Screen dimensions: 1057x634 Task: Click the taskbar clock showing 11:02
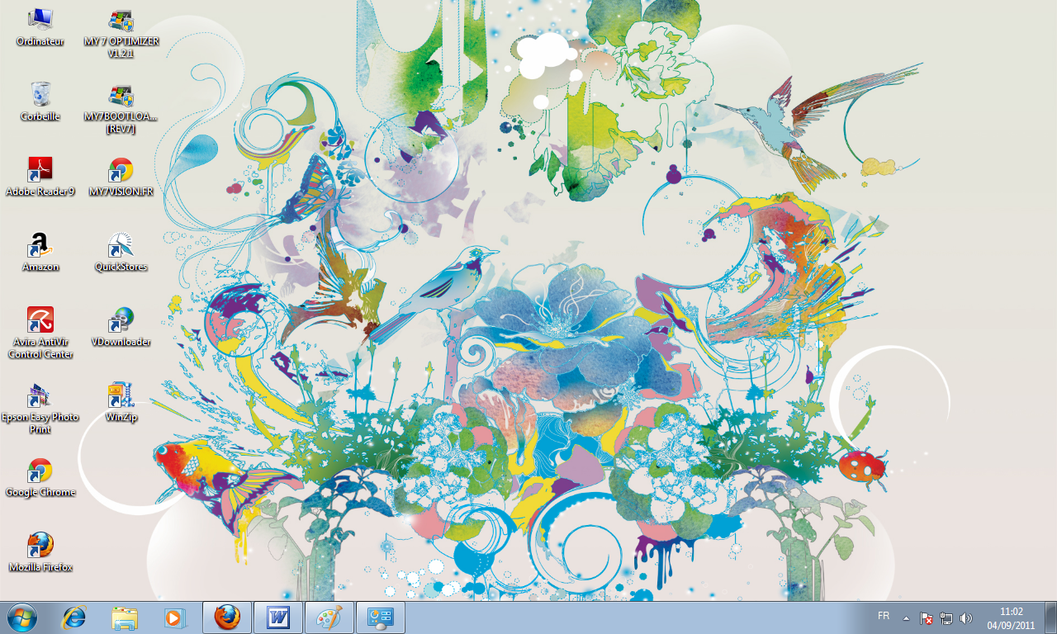click(x=1011, y=617)
